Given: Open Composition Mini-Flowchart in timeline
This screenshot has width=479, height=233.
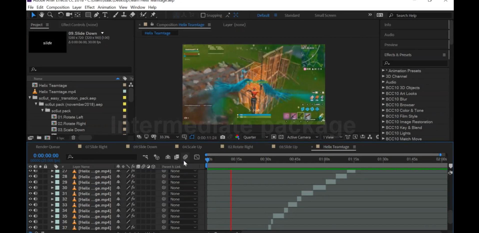Looking at the screenshot, I should [145, 157].
